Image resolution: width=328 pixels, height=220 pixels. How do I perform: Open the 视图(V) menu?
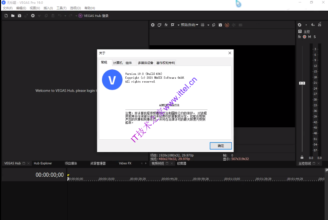35,8
